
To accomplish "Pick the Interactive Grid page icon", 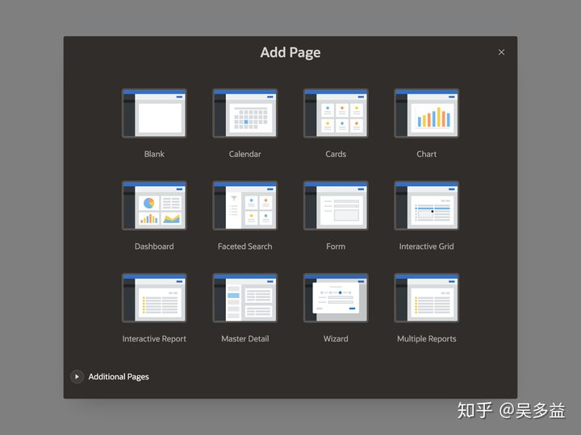I will coord(427,205).
